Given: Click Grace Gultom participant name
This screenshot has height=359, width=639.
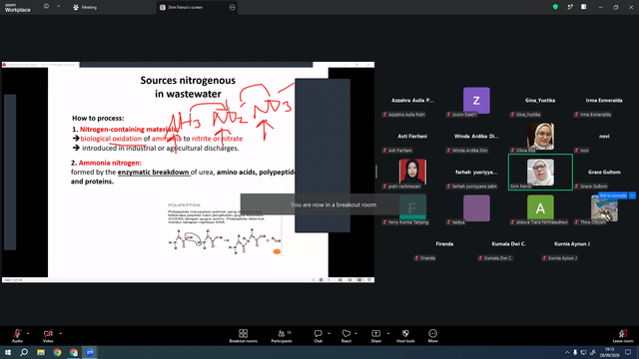Looking at the screenshot, I should 604,172.
